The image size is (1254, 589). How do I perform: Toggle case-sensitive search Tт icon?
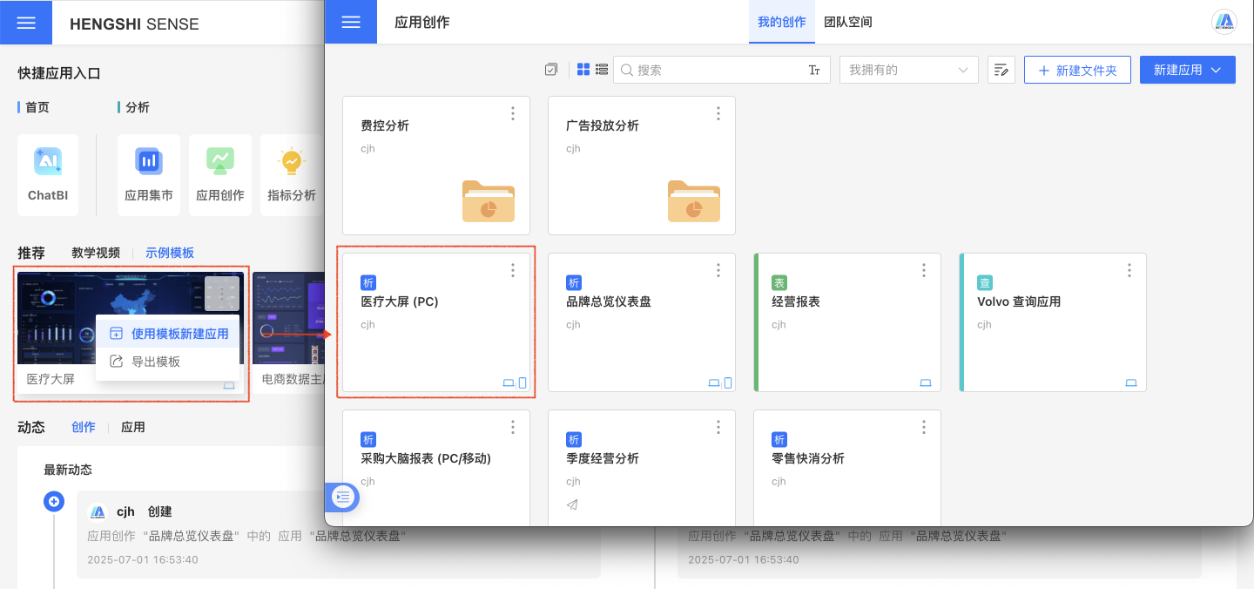point(814,70)
